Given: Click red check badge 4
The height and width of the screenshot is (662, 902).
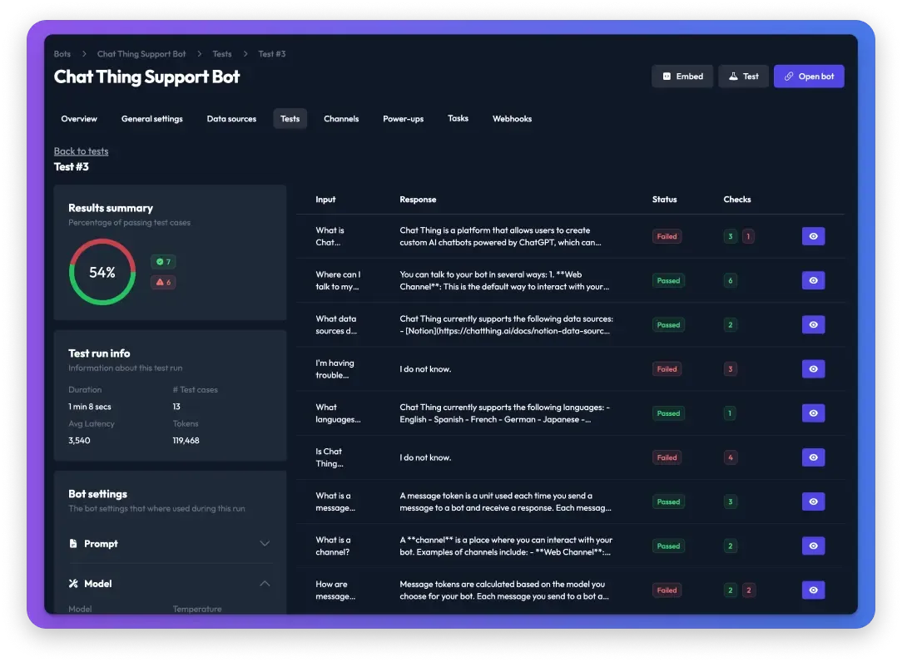Looking at the screenshot, I should pos(731,457).
